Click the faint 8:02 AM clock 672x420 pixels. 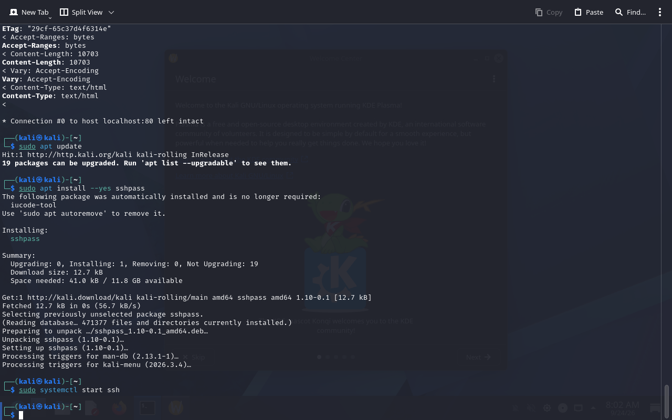pos(622,405)
